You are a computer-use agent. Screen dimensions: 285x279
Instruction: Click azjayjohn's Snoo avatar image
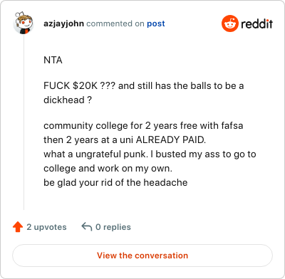[x=24, y=23]
